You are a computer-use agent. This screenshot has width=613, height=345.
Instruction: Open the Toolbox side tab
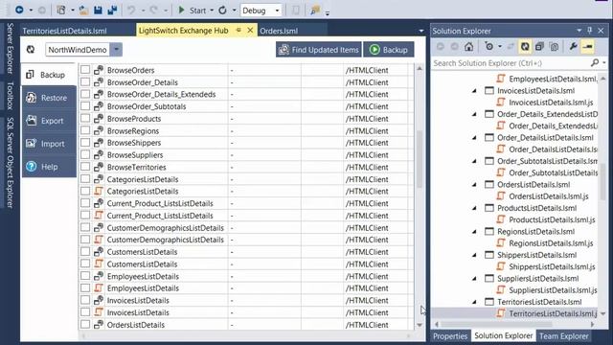tap(11, 96)
